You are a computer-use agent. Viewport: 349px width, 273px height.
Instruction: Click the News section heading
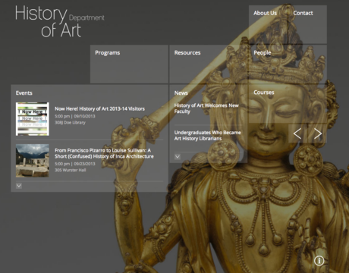pyautogui.click(x=181, y=93)
